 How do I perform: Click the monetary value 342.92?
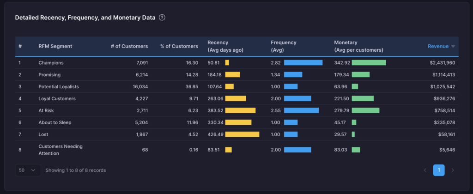tap(342, 63)
